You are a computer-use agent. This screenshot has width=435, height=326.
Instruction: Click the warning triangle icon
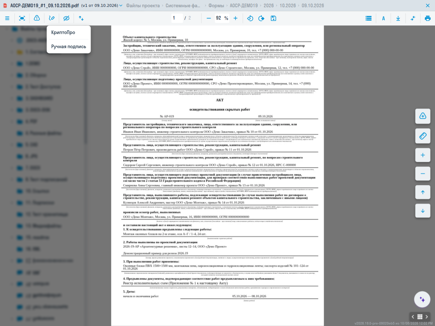[x=37, y=18]
